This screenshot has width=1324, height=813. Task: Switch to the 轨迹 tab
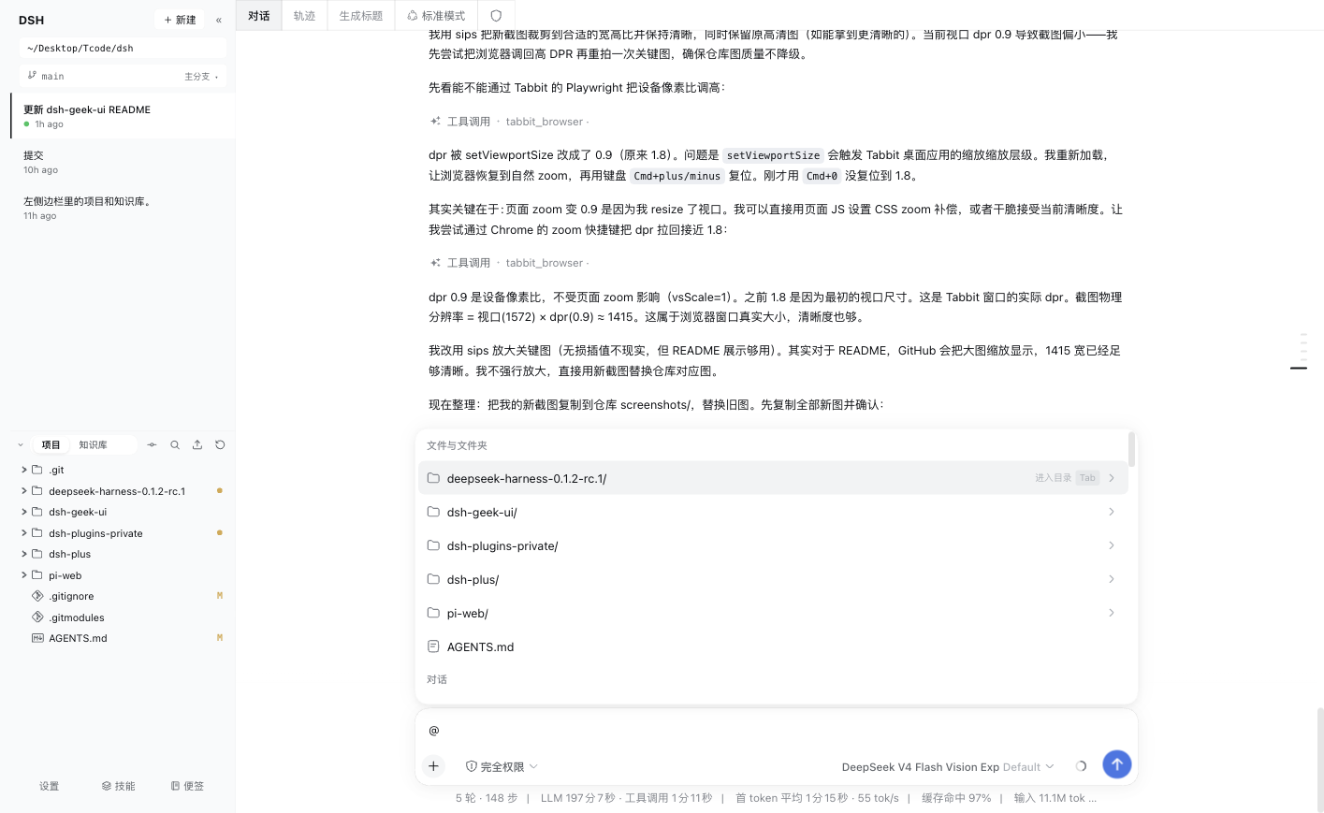(x=304, y=16)
